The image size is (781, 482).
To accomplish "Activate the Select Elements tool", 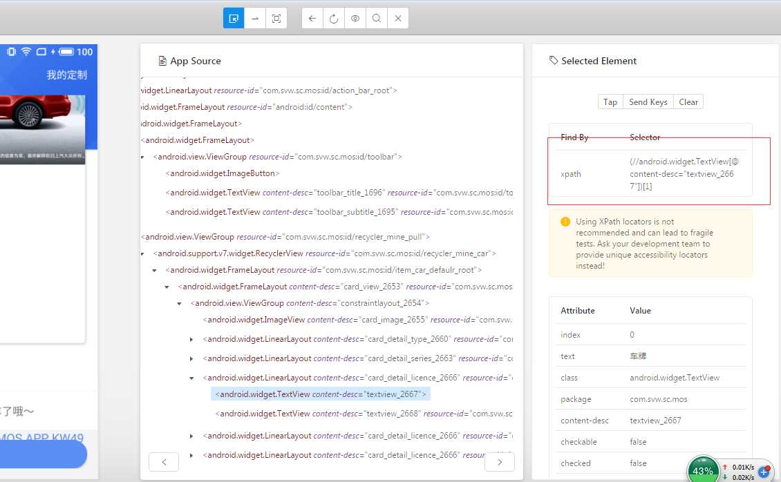I will point(233,19).
